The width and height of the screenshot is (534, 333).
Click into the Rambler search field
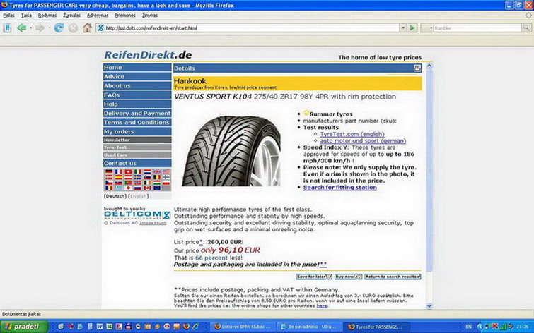pos(477,28)
